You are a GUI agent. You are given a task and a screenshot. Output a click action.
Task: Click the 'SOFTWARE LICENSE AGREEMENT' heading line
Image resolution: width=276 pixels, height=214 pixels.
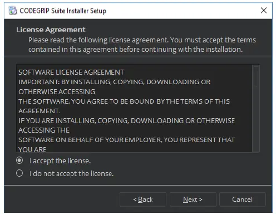pos(71,72)
